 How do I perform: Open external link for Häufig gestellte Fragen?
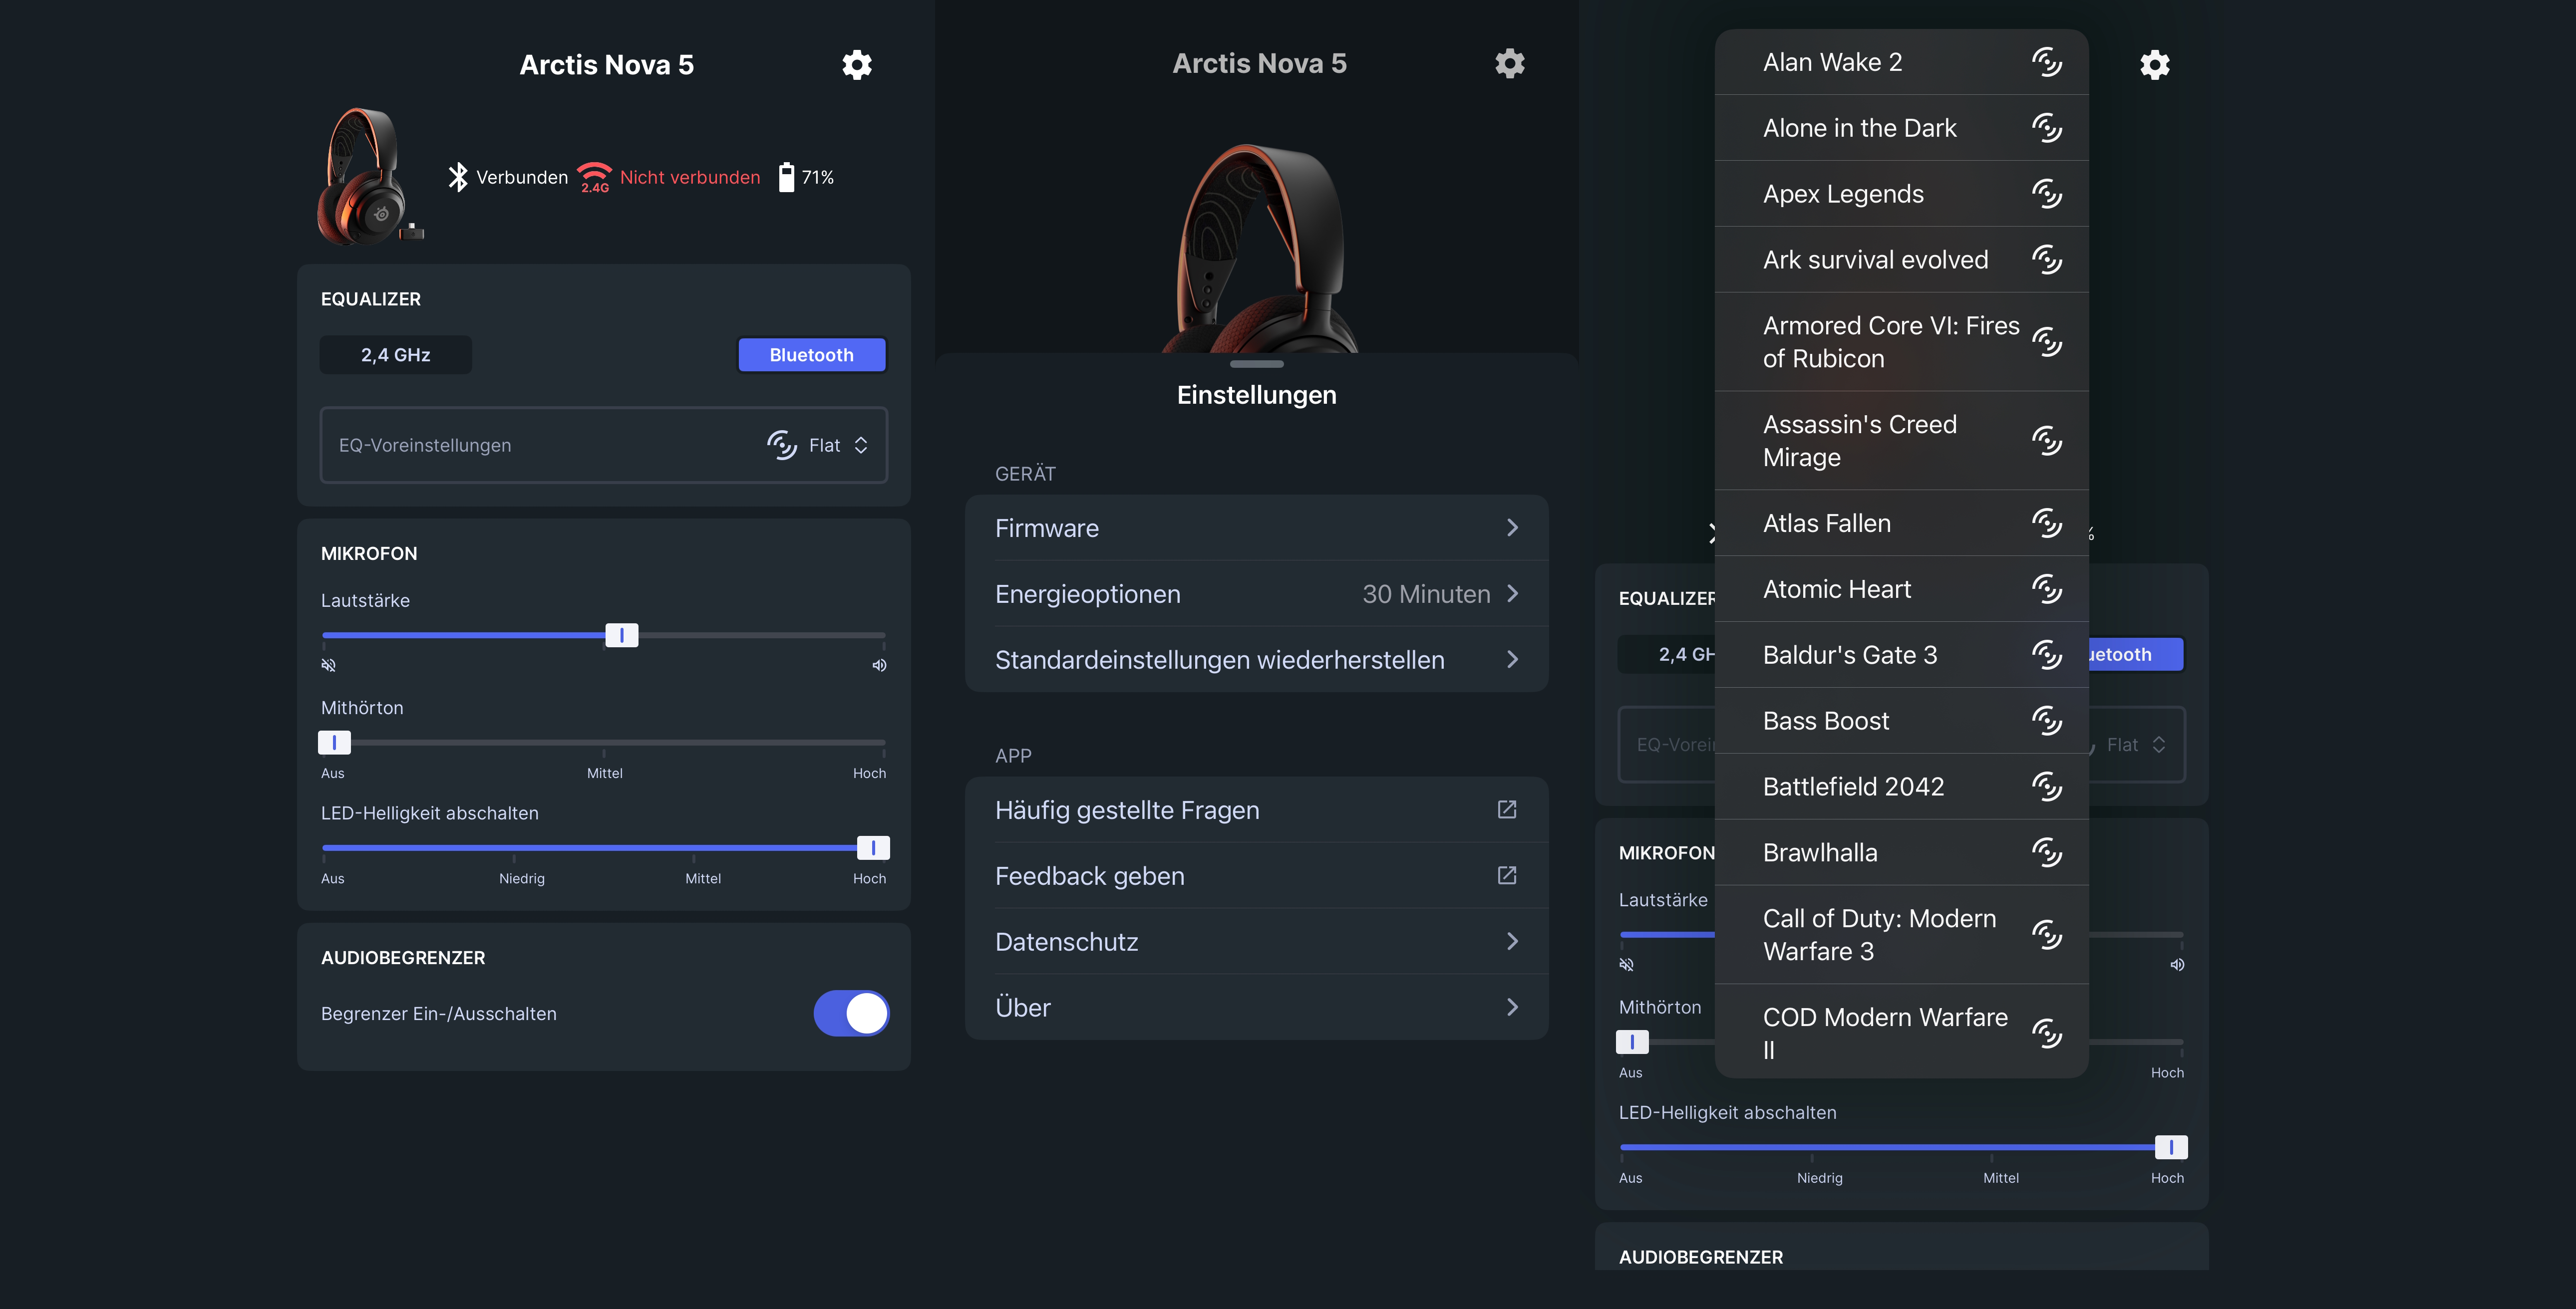click(1507, 810)
